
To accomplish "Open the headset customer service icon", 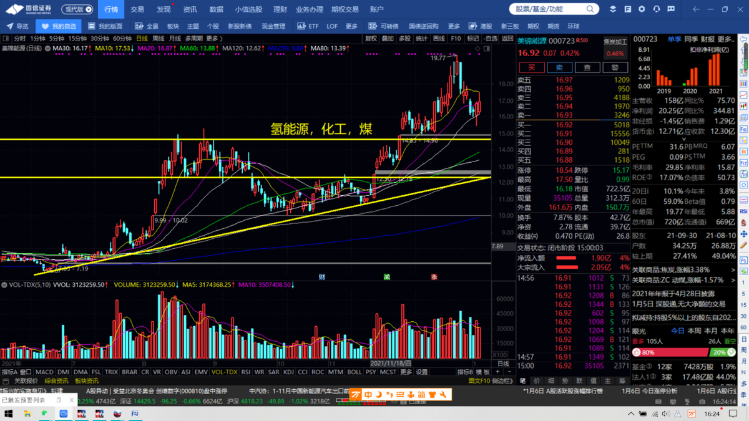I will 657,9.
